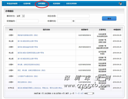Screen dimensions: 128x99
Task: Click the 受理编号 column header in the table
Action: (85, 30)
